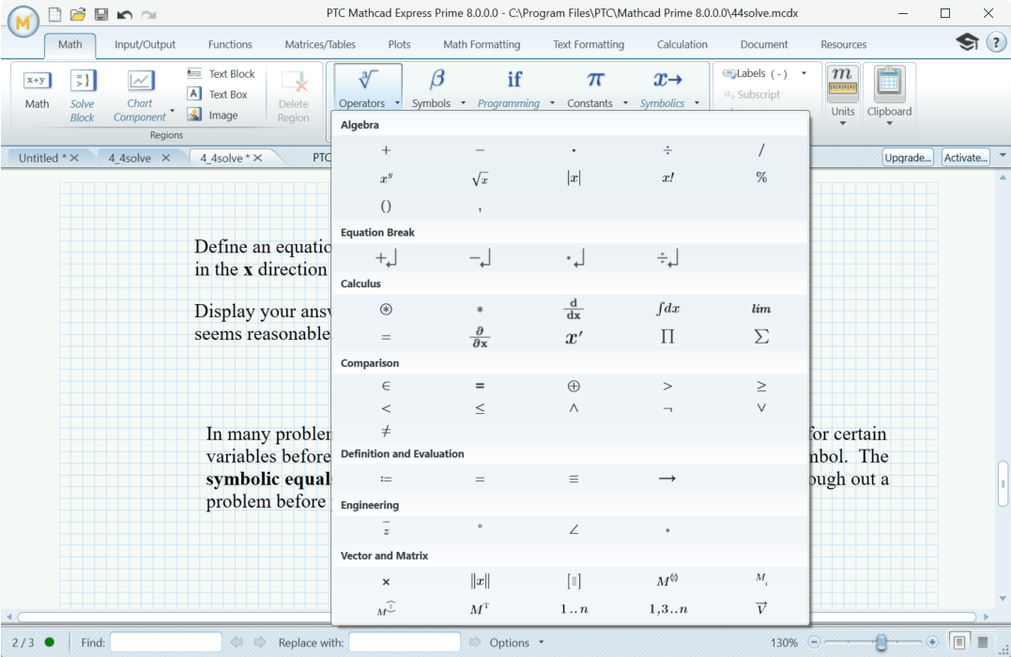Insert the element-of ∈ comparison operator
The height and width of the screenshot is (657, 1011).
386,386
